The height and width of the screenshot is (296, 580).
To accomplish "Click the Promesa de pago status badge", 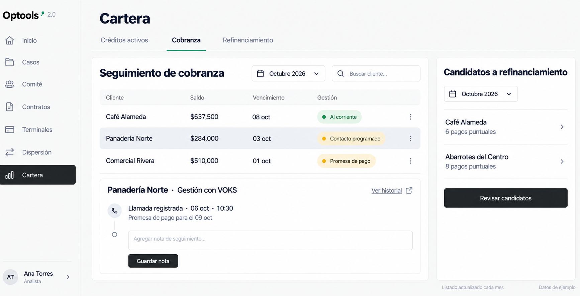I will (x=347, y=161).
